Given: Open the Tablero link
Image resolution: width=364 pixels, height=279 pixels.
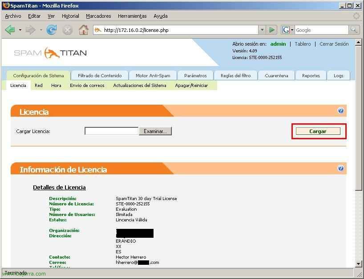Looking at the screenshot, I should click(303, 44).
